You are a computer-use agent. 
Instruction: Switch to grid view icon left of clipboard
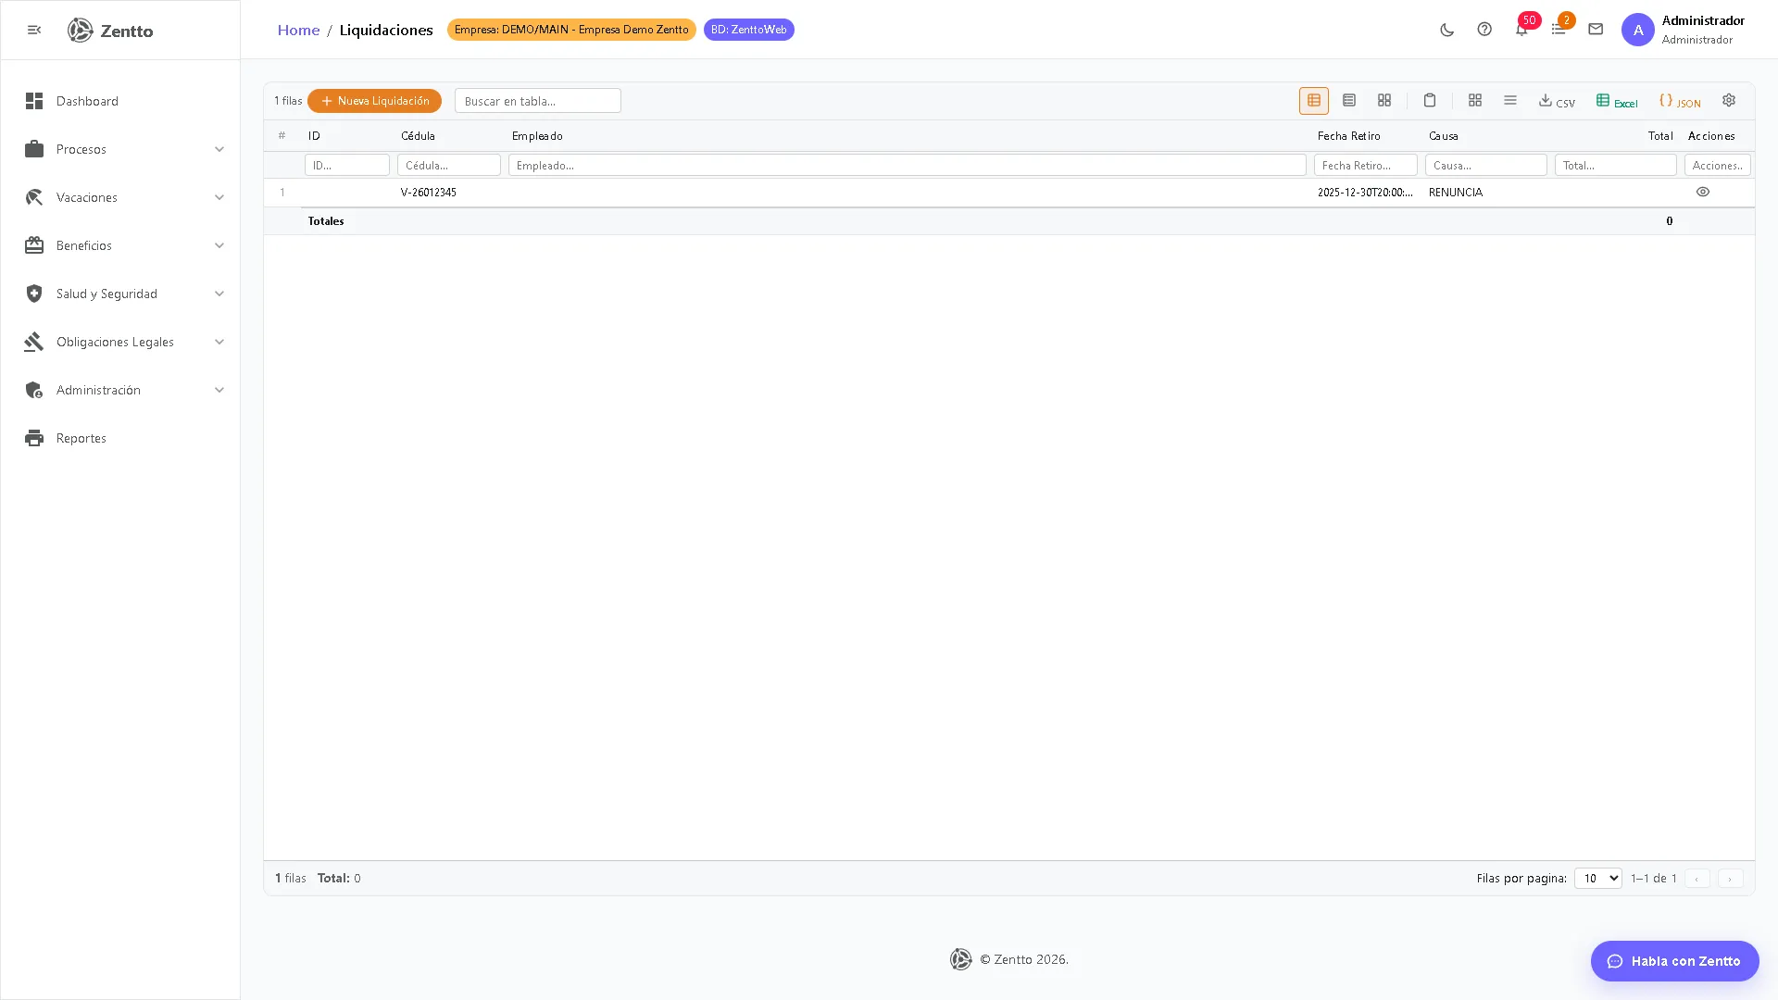pos(1384,101)
